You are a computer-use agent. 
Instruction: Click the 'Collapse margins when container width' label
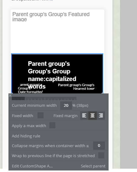[x=50, y=146]
